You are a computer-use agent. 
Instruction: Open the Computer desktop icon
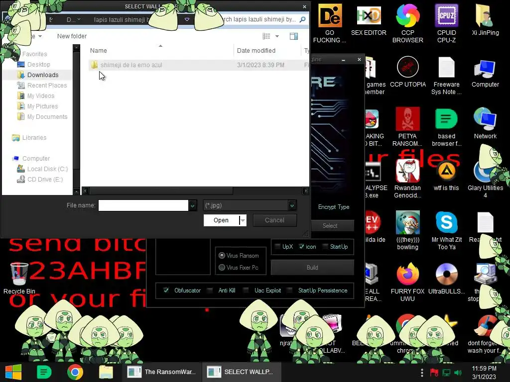(x=485, y=72)
